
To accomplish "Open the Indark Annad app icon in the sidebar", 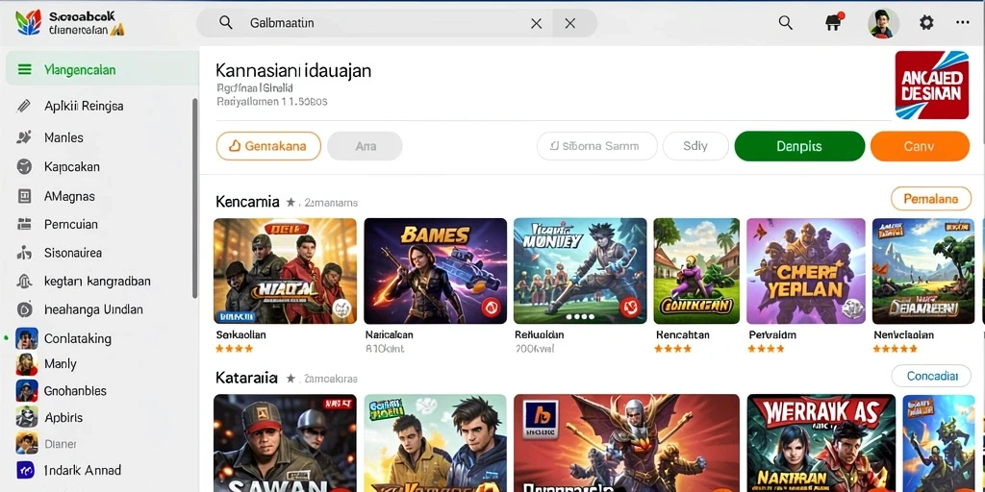I will coord(27,470).
